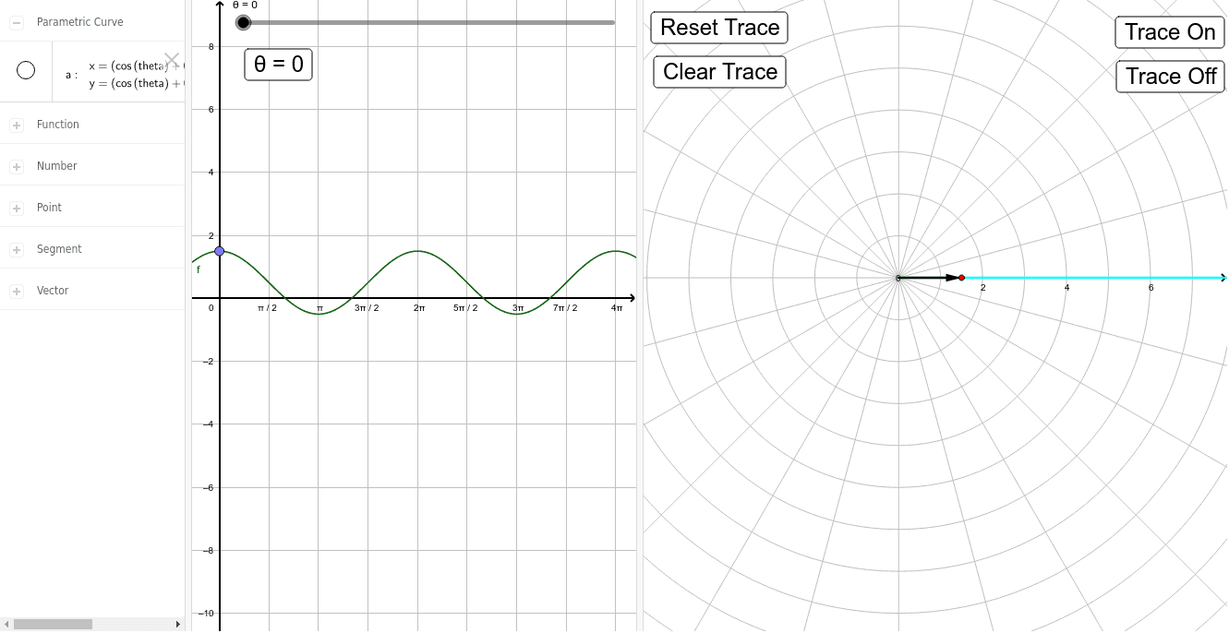Expand the Segment section

16,249
